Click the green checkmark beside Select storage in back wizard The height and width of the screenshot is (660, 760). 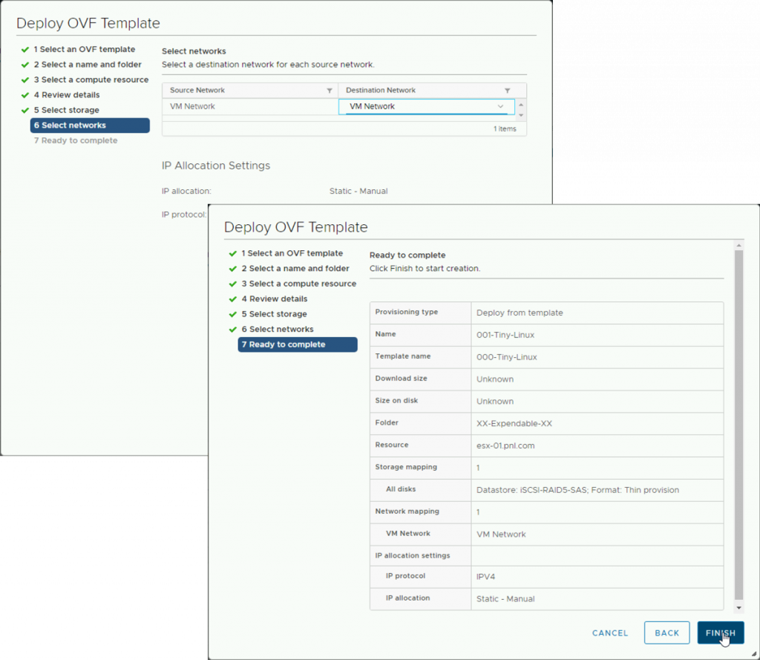[24, 111]
